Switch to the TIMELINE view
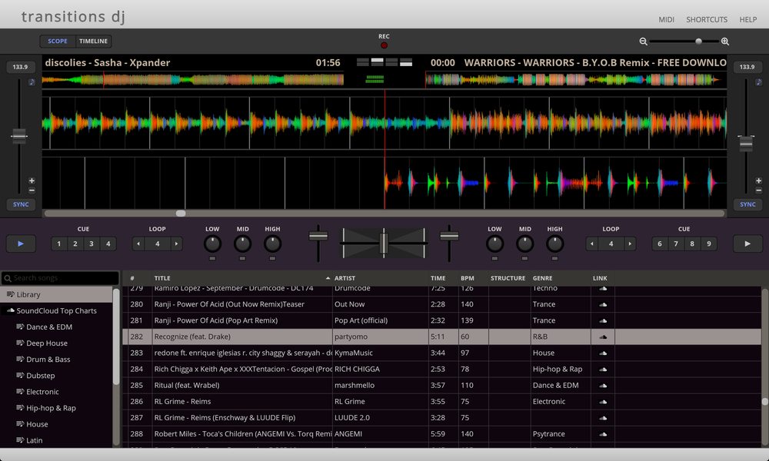769x461 pixels. pyautogui.click(x=94, y=41)
